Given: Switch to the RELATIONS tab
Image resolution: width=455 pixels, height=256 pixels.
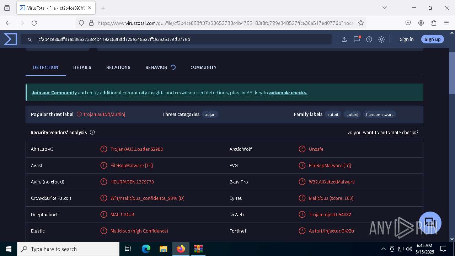Looking at the screenshot, I should coord(118,67).
